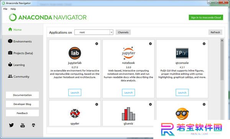Open the YouTube icon link
Image resolution: width=230 pixels, height=139 pixels.
[x=23, y=125]
